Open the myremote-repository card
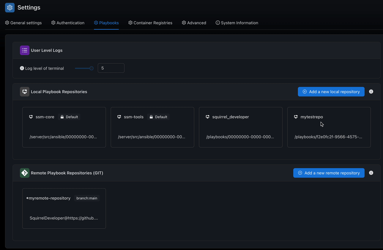This screenshot has width=383, height=250. (x=64, y=208)
